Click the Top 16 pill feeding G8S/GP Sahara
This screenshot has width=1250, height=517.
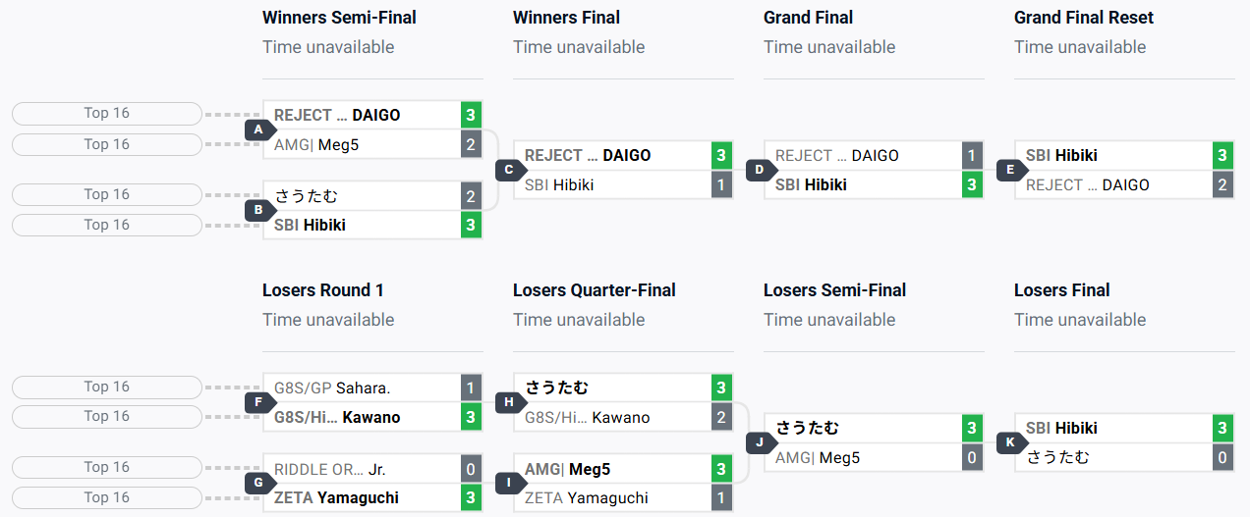[107, 388]
